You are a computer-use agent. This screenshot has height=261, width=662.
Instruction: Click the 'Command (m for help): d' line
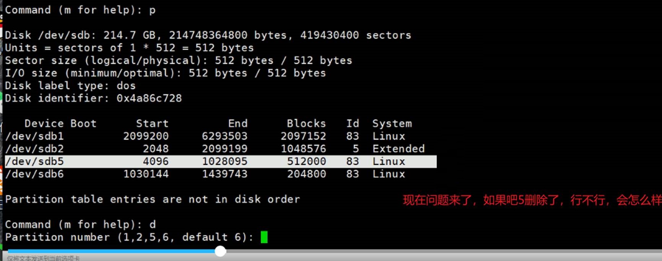click(x=80, y=225)
